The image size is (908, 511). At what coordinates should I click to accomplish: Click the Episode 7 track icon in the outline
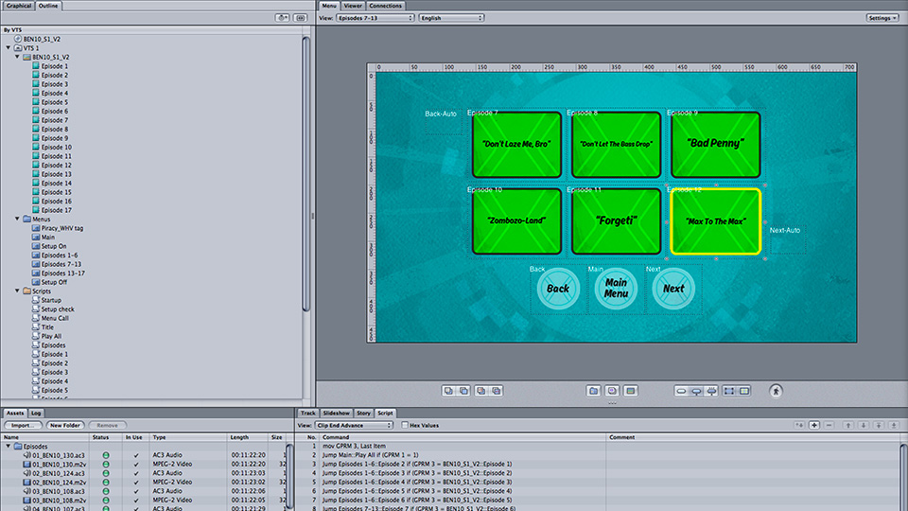(x=36, y=120)
